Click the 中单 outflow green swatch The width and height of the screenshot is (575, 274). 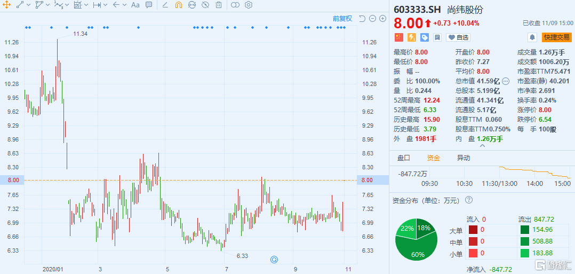[525, 241]
